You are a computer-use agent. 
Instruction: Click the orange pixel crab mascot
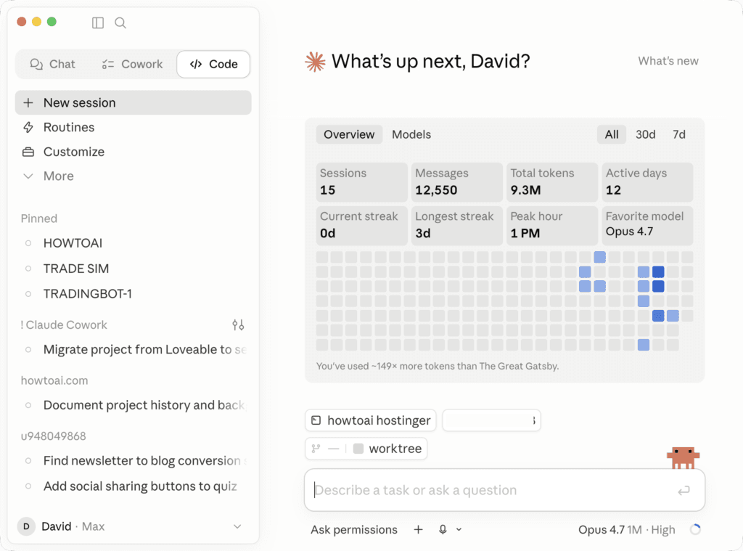coord(683,457)
